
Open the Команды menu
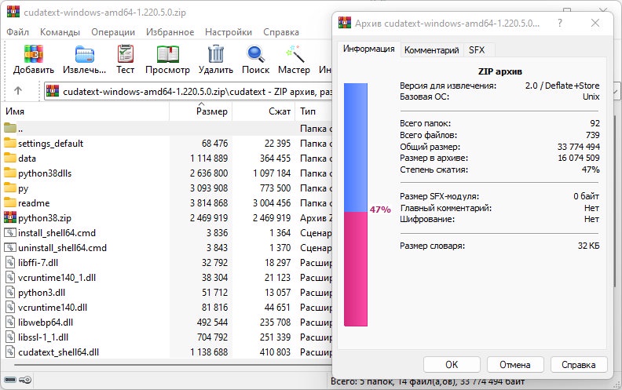tap(60, 32)
